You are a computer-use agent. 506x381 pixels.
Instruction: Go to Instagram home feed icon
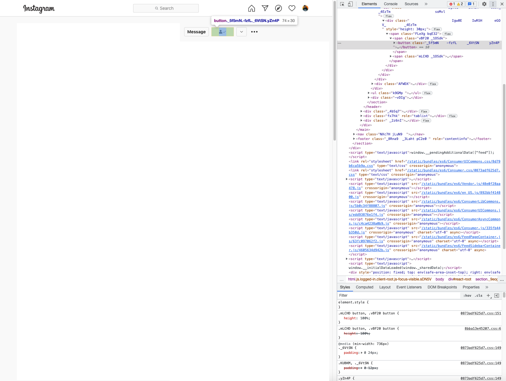(251, 8)
